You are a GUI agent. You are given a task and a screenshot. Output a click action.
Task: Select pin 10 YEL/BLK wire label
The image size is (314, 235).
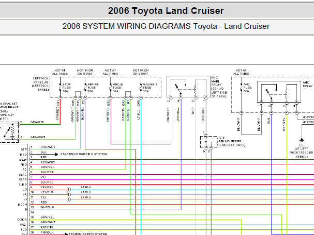pos(47,192)
